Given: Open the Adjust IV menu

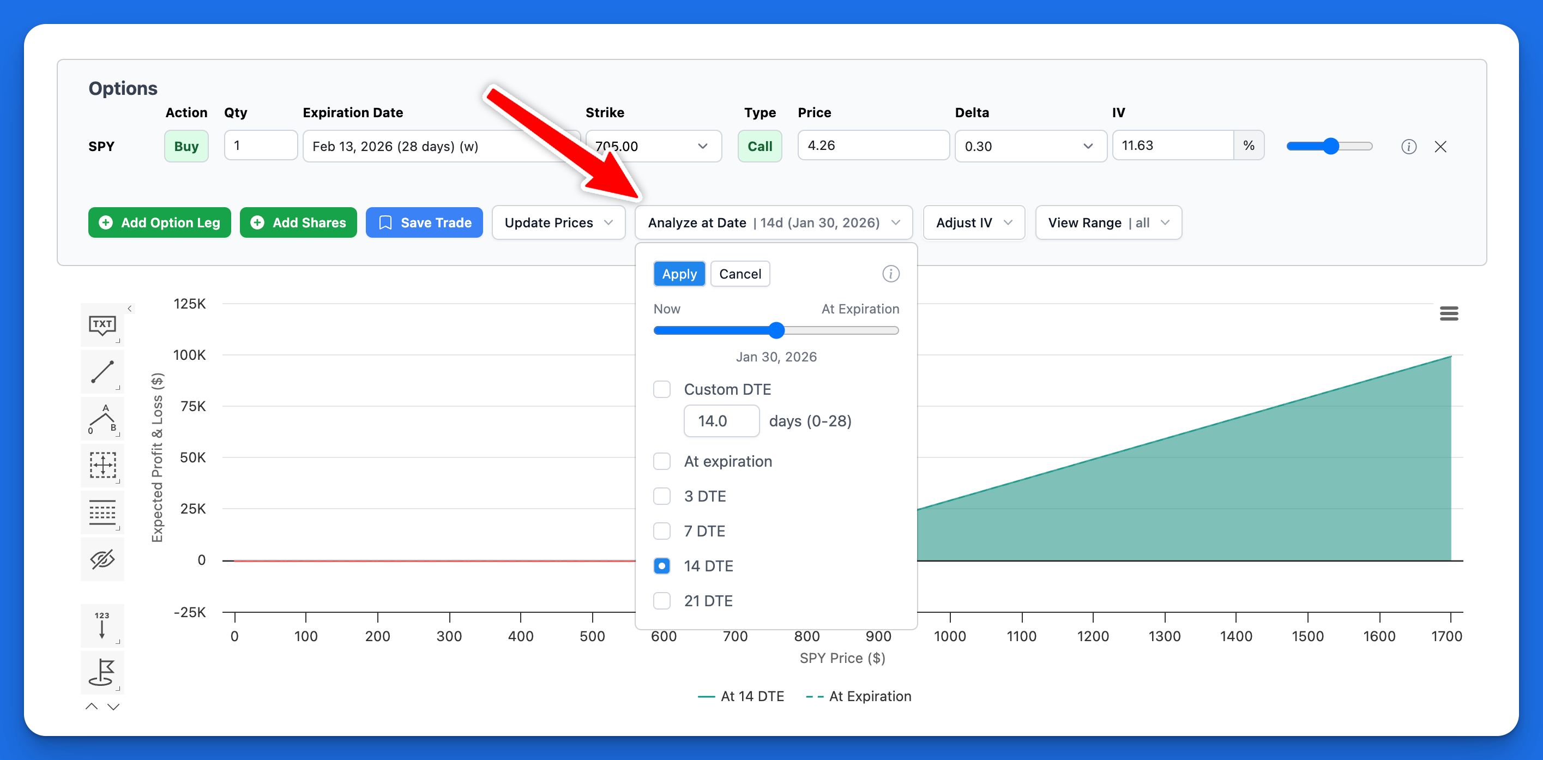Looking at the screenshot, I should pos(973,222).
